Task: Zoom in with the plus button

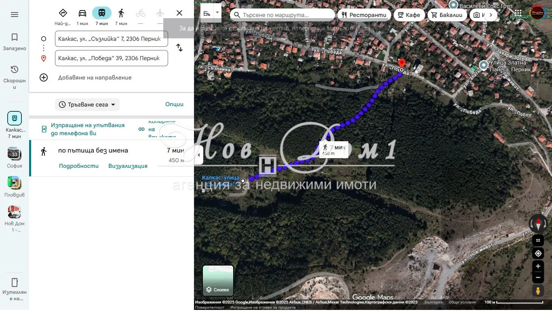Action: (538, 266)
